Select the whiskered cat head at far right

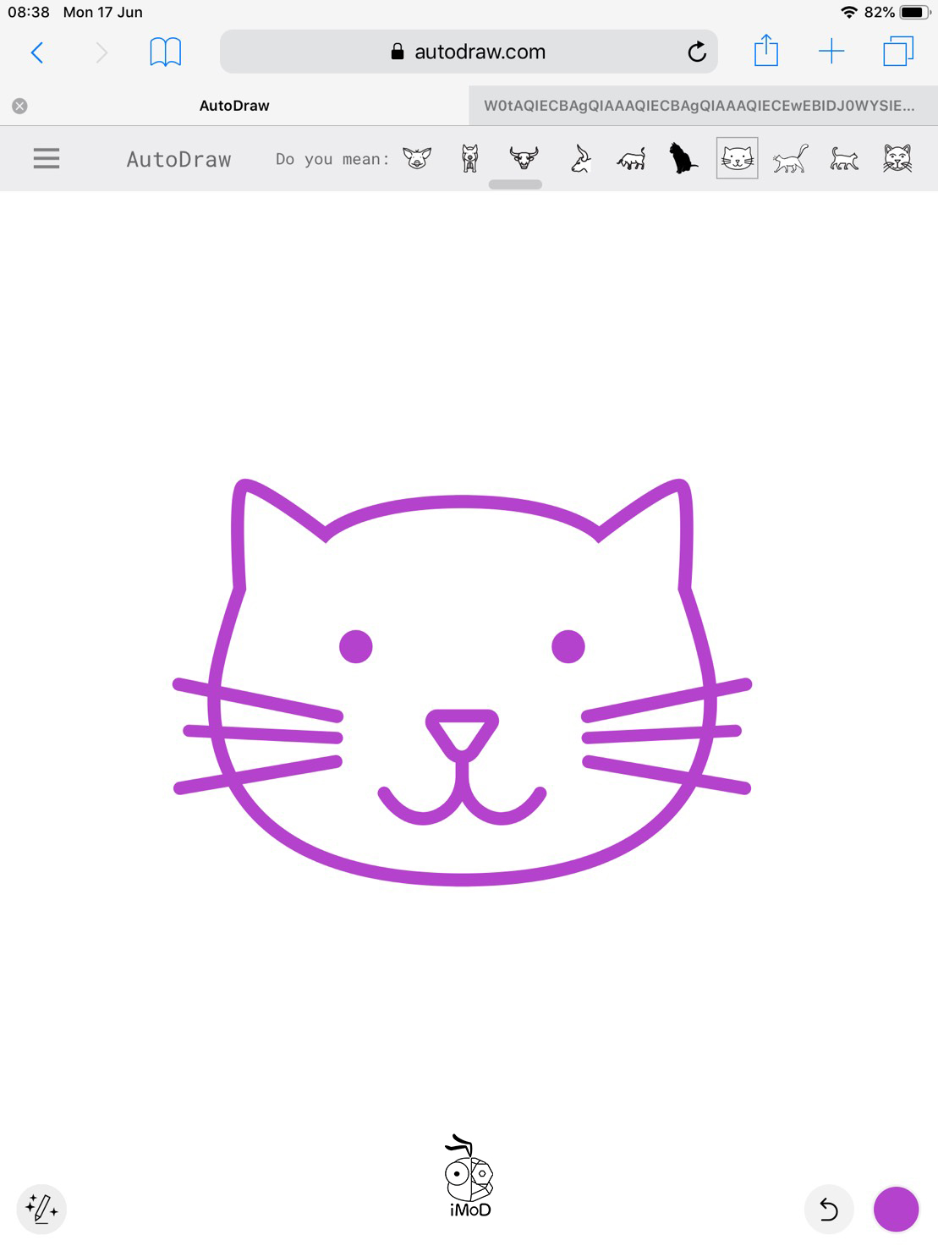[x=897, y=158]
